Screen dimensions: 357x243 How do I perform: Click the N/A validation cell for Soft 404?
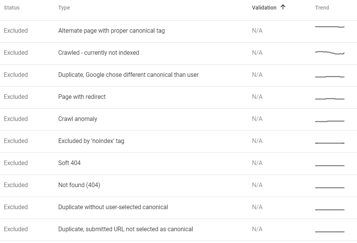point(257,163)
